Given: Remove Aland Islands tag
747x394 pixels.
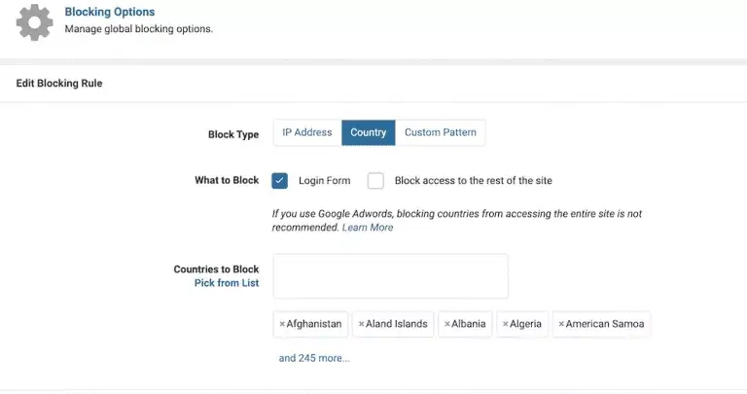Looking at the screenshot, I should (x=361, y=324).
